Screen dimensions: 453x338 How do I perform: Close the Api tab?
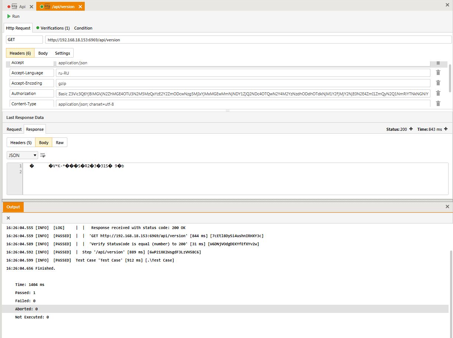[31, 7]
